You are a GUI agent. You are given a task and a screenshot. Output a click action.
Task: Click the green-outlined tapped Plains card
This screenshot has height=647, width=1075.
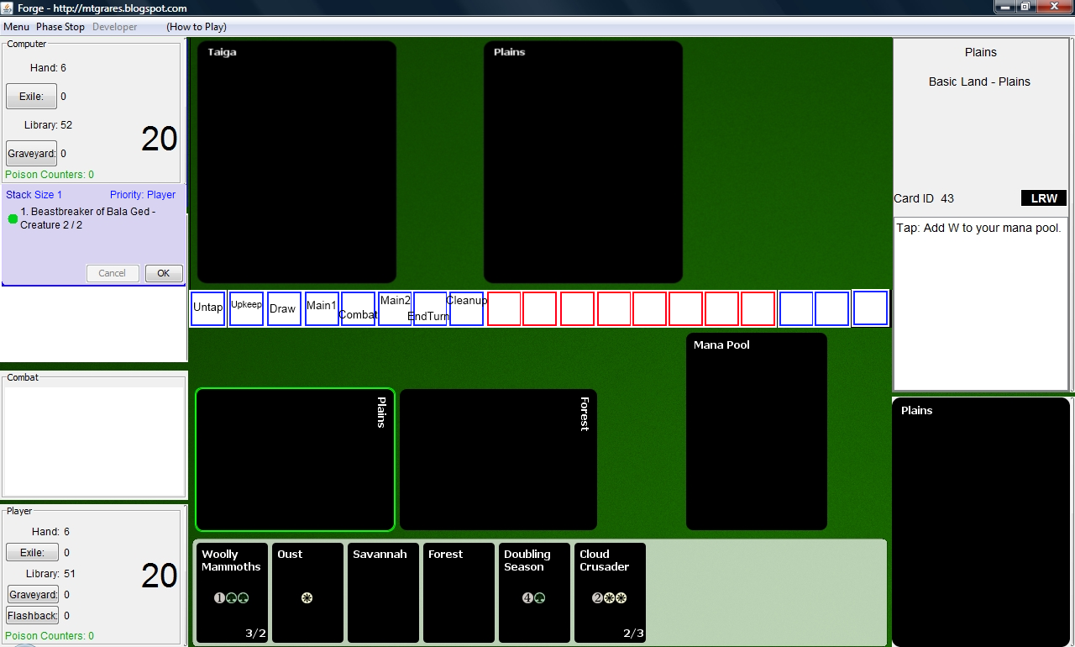coord(295,460)
